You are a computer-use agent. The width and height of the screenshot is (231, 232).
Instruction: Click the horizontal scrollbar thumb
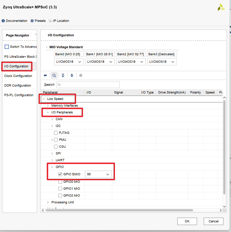(x=119, y=210)
